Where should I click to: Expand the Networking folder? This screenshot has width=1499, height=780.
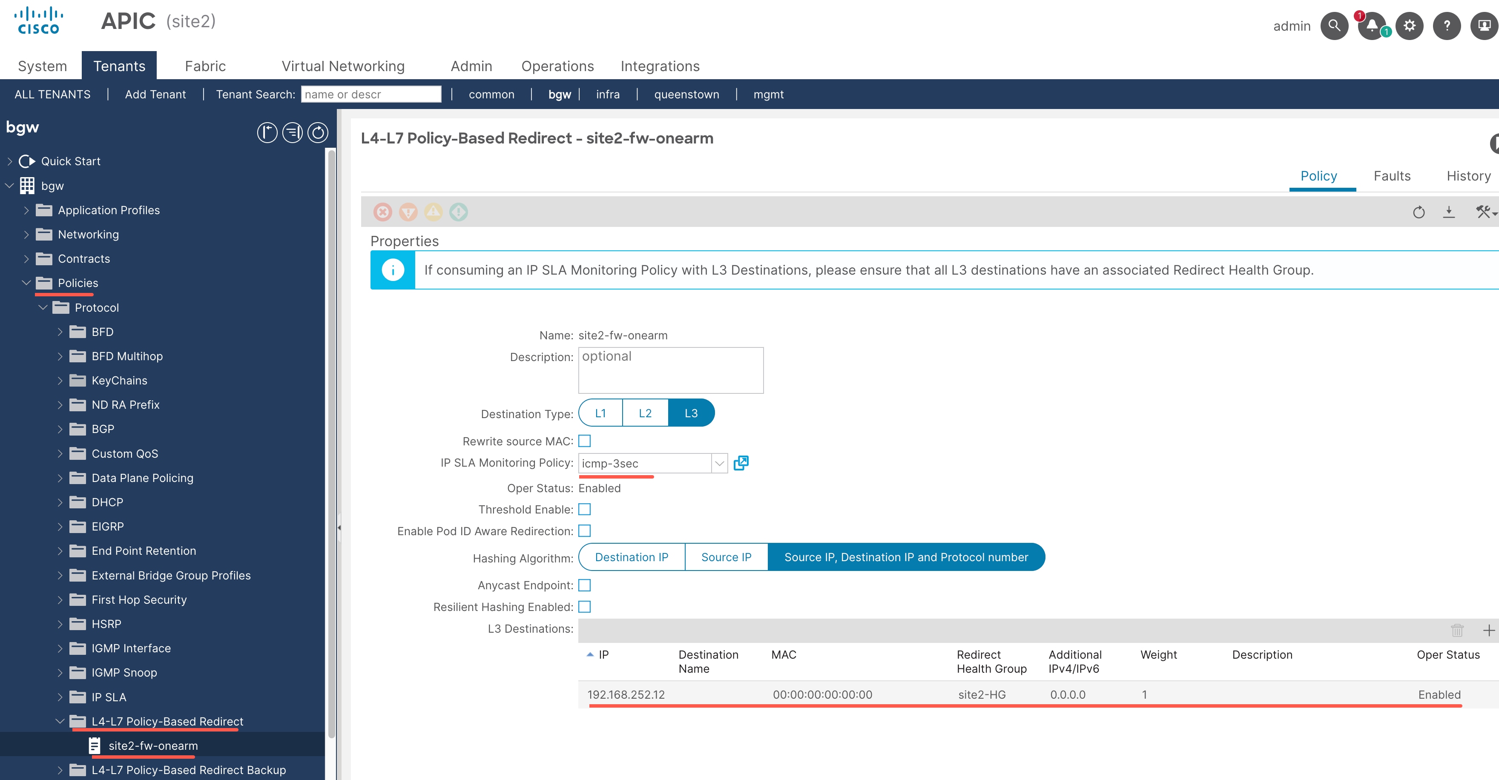26,235
